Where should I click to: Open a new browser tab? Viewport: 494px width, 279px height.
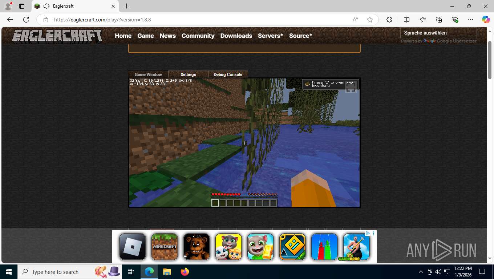point(126,6)
